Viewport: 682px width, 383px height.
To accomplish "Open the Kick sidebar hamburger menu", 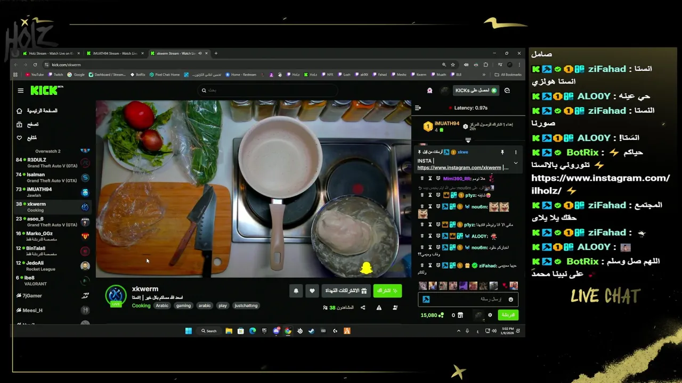I will click(21, 90).
